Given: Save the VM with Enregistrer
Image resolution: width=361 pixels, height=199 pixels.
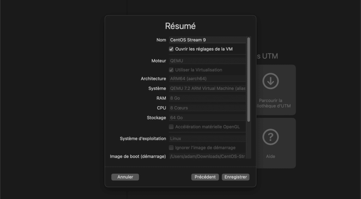Looking at the screenshot, I should tap(235, 177).
